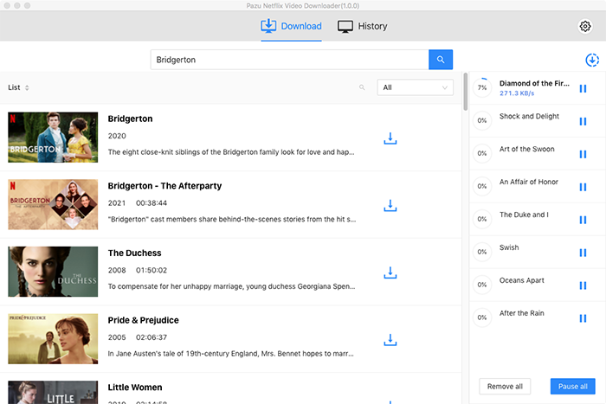Click Art of the Swoon queue title
The image size is (606, 404).
click(526, 149)
